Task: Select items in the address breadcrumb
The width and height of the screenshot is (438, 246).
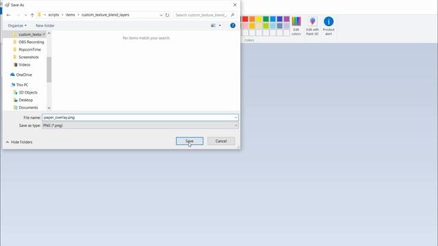Action: click(x=70, y=15)
